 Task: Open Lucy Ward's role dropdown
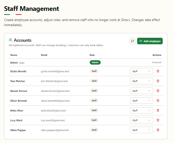tap(142, 120)
